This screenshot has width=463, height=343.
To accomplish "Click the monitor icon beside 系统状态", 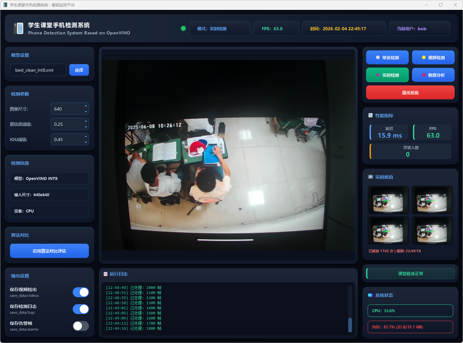I will click(x=371, y=295).
